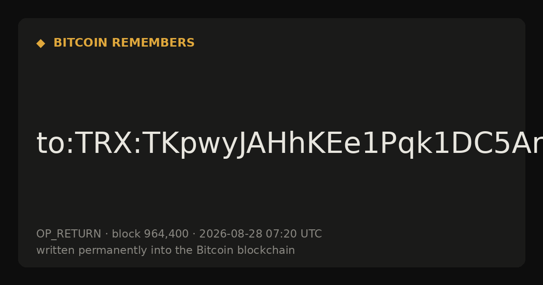The image size is (543, 285).
Task: Click the TRX ticker in the message
Action: click(102, 144)
